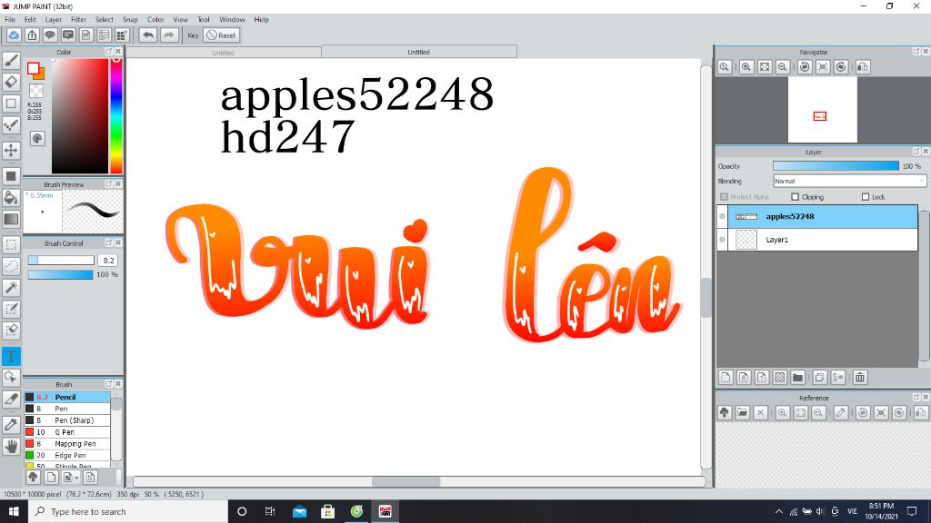Open Microsoft Store from taskbar

coord(327,511)
